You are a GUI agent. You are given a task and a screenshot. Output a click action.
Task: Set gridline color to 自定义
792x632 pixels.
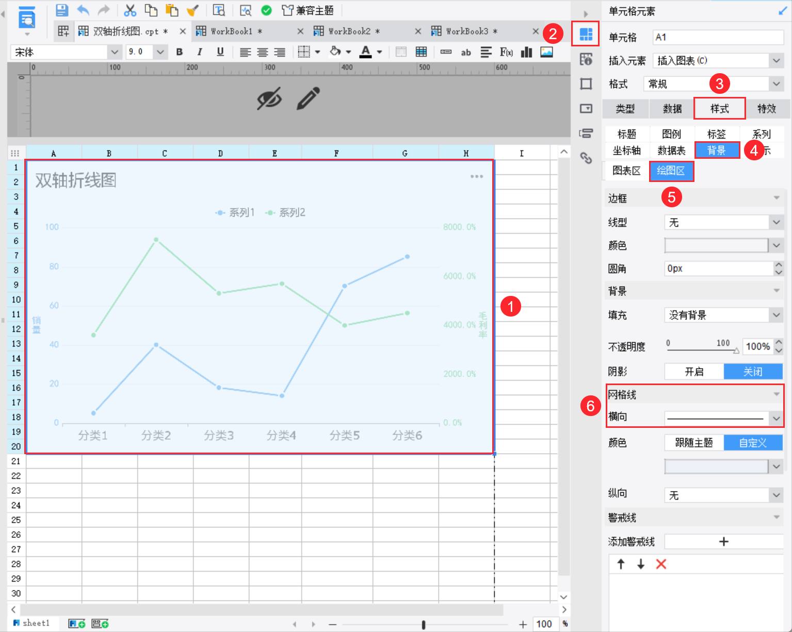click(x=753, y=443)
